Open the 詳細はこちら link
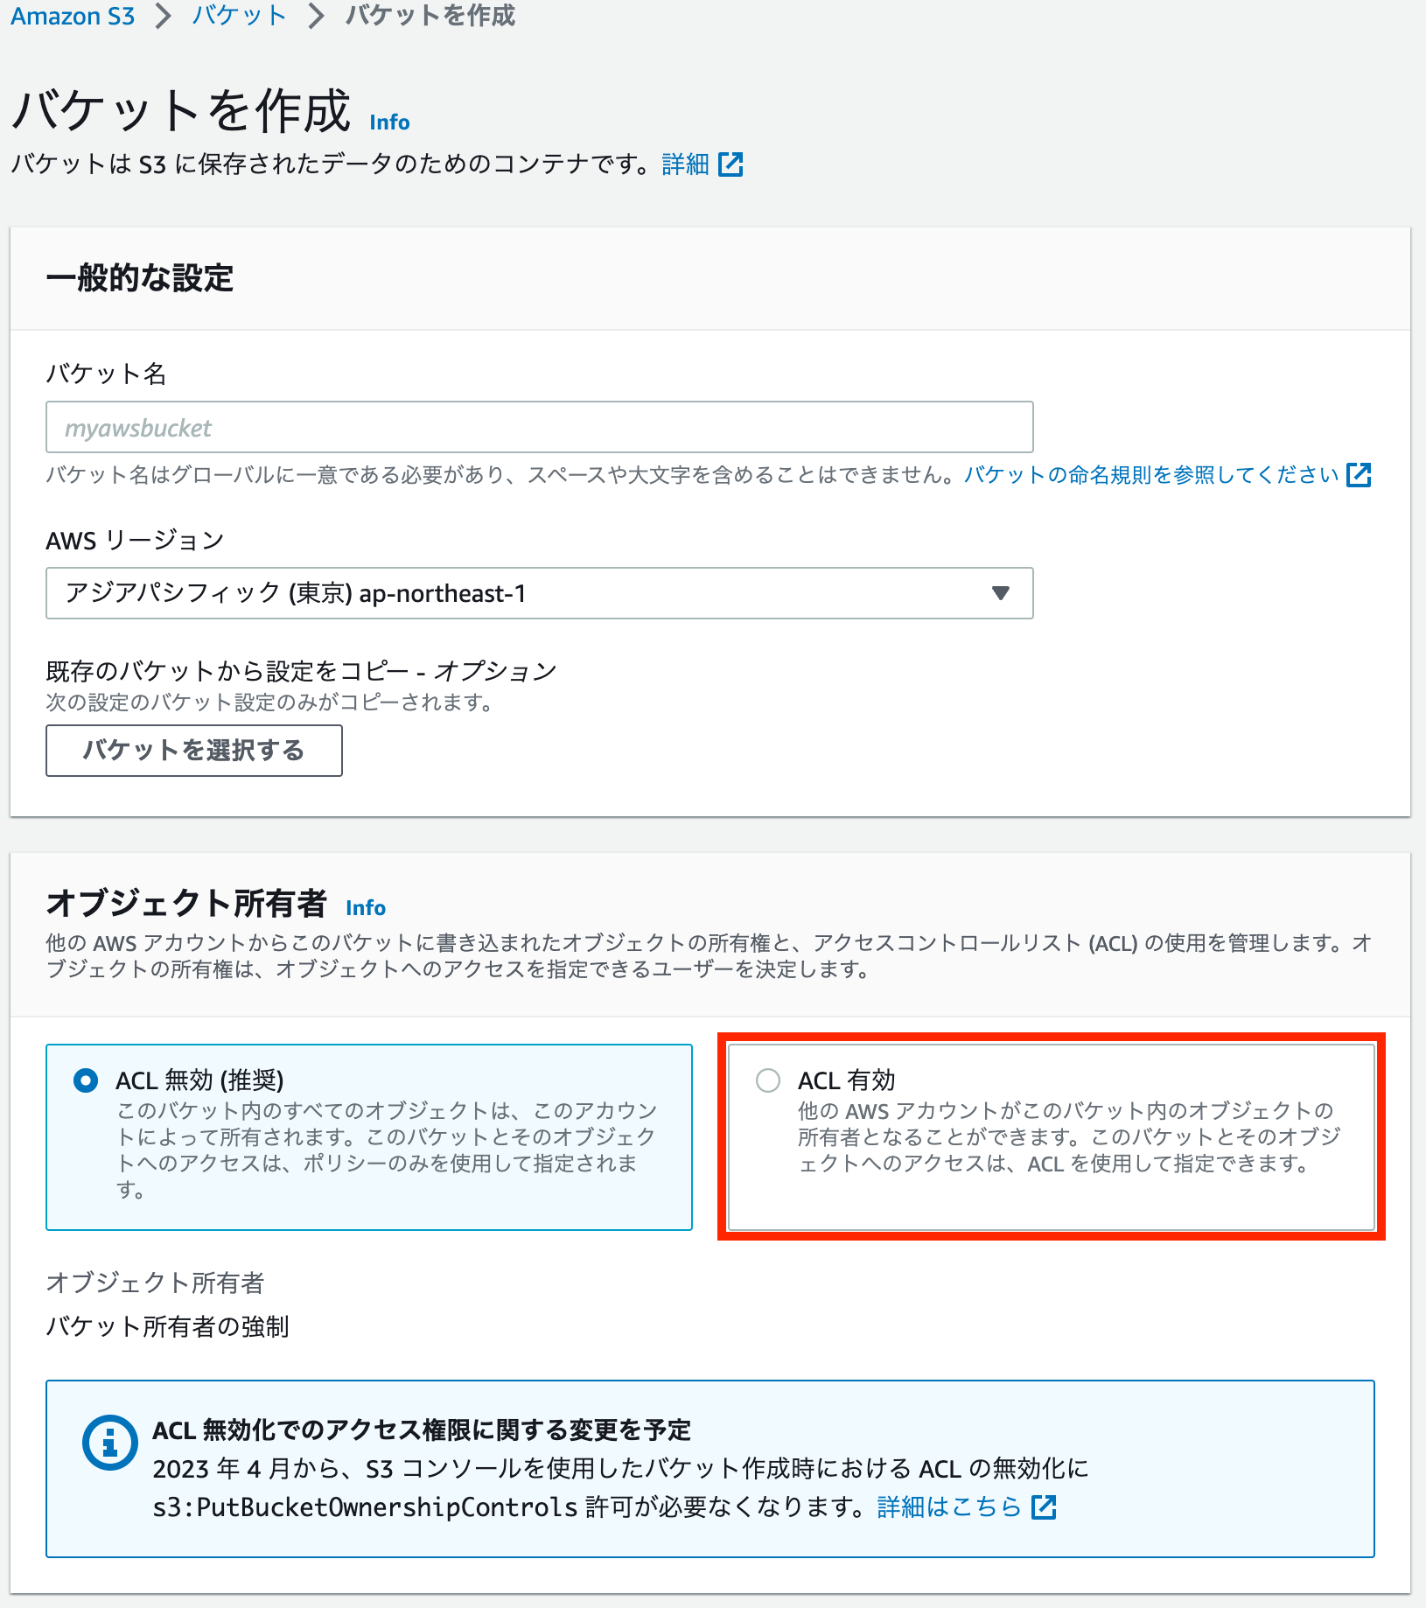Viewport: 1426px width, 1608px height. coord(947,1507)
